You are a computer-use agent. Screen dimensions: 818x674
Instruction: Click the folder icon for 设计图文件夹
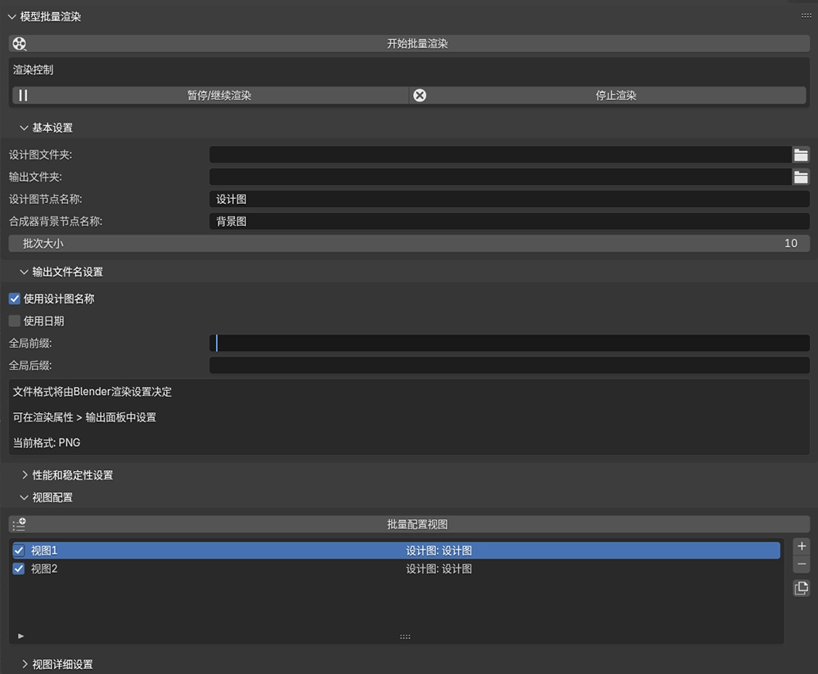(801, 155)
